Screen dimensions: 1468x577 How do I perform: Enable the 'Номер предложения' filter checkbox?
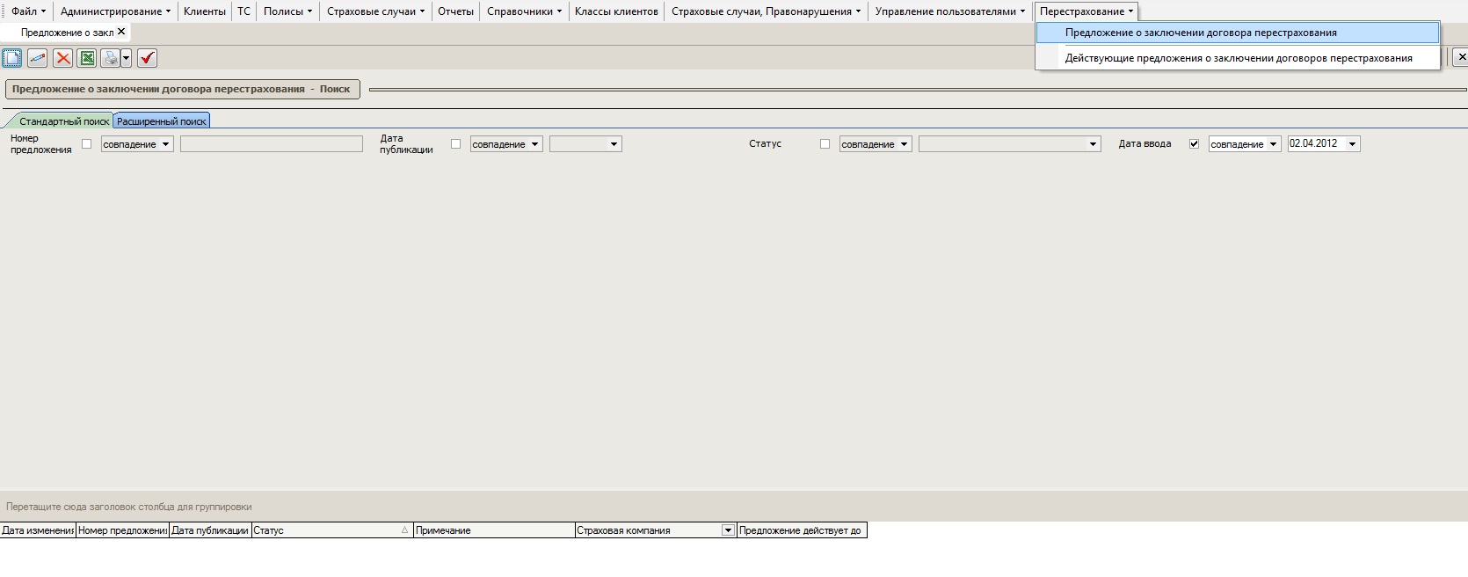click(86, 144)
